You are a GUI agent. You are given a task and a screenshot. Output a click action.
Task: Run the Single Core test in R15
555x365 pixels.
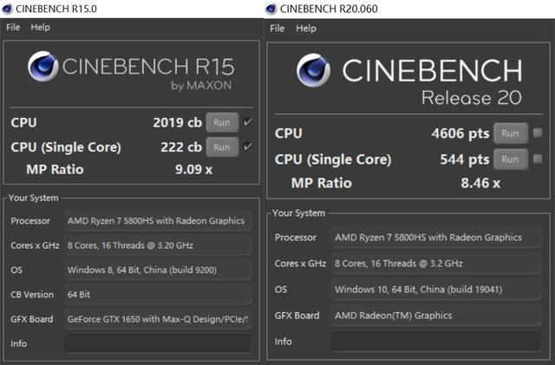tap(222, 147)
